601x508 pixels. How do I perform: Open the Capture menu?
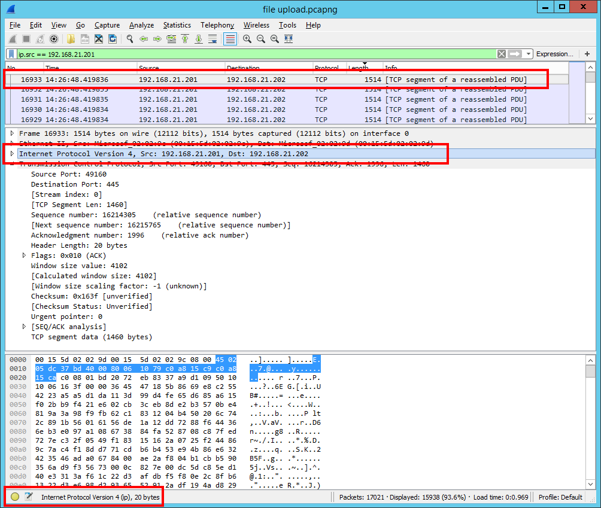coord(107,25)
